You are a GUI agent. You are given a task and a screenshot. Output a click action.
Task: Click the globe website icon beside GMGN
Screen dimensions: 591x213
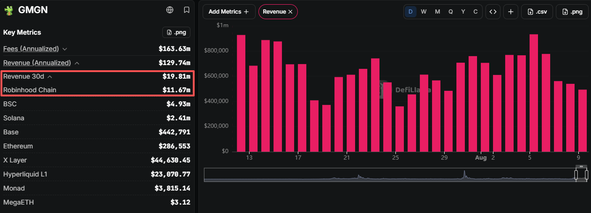(170, 10)
